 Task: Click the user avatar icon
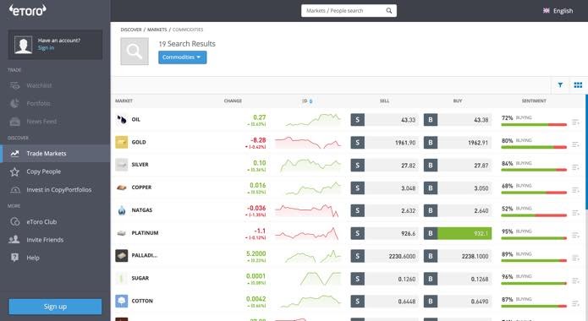pos(23,45)
